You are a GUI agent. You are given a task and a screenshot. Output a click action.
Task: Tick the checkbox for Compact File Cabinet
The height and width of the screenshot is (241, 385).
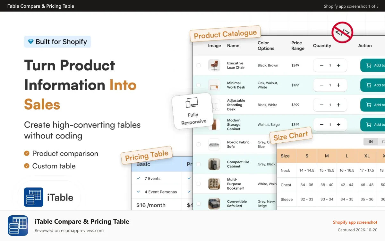199,164
